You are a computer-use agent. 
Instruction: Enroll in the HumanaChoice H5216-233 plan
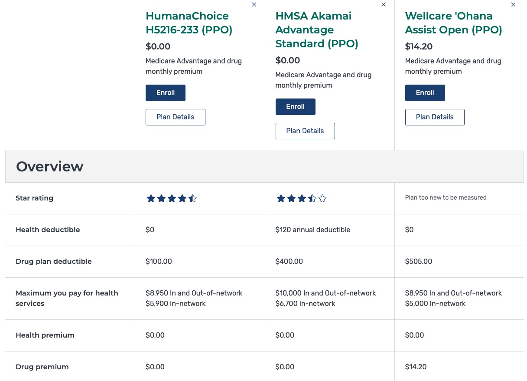pos(166,93)
